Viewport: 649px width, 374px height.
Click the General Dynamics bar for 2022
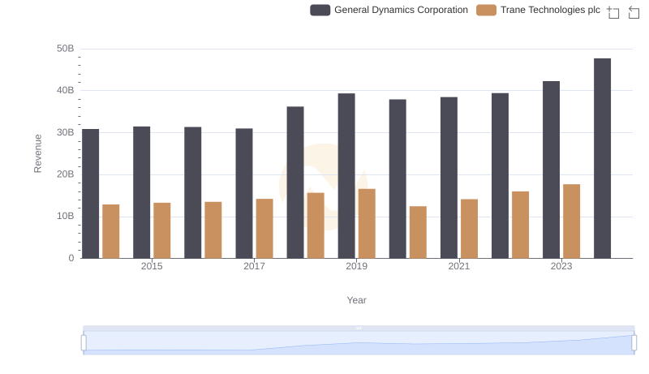(x=500, y=176)
